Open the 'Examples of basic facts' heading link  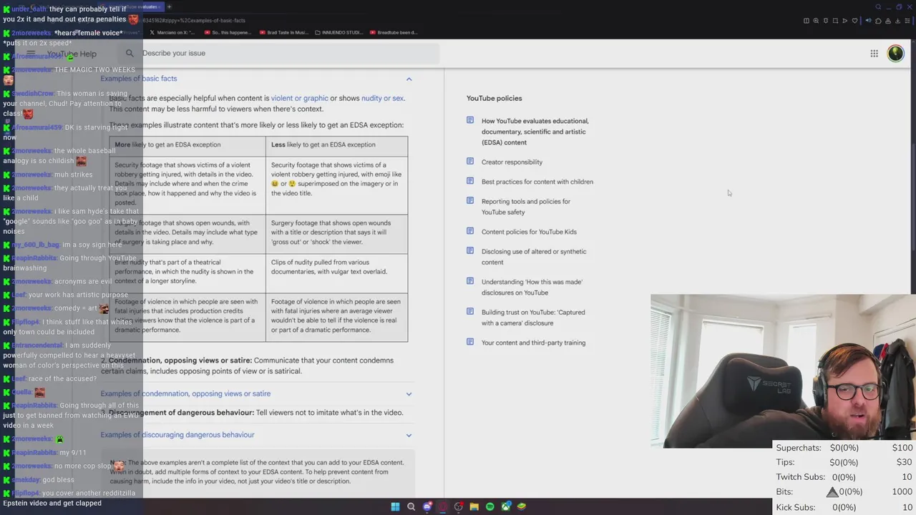pos(138,79)
